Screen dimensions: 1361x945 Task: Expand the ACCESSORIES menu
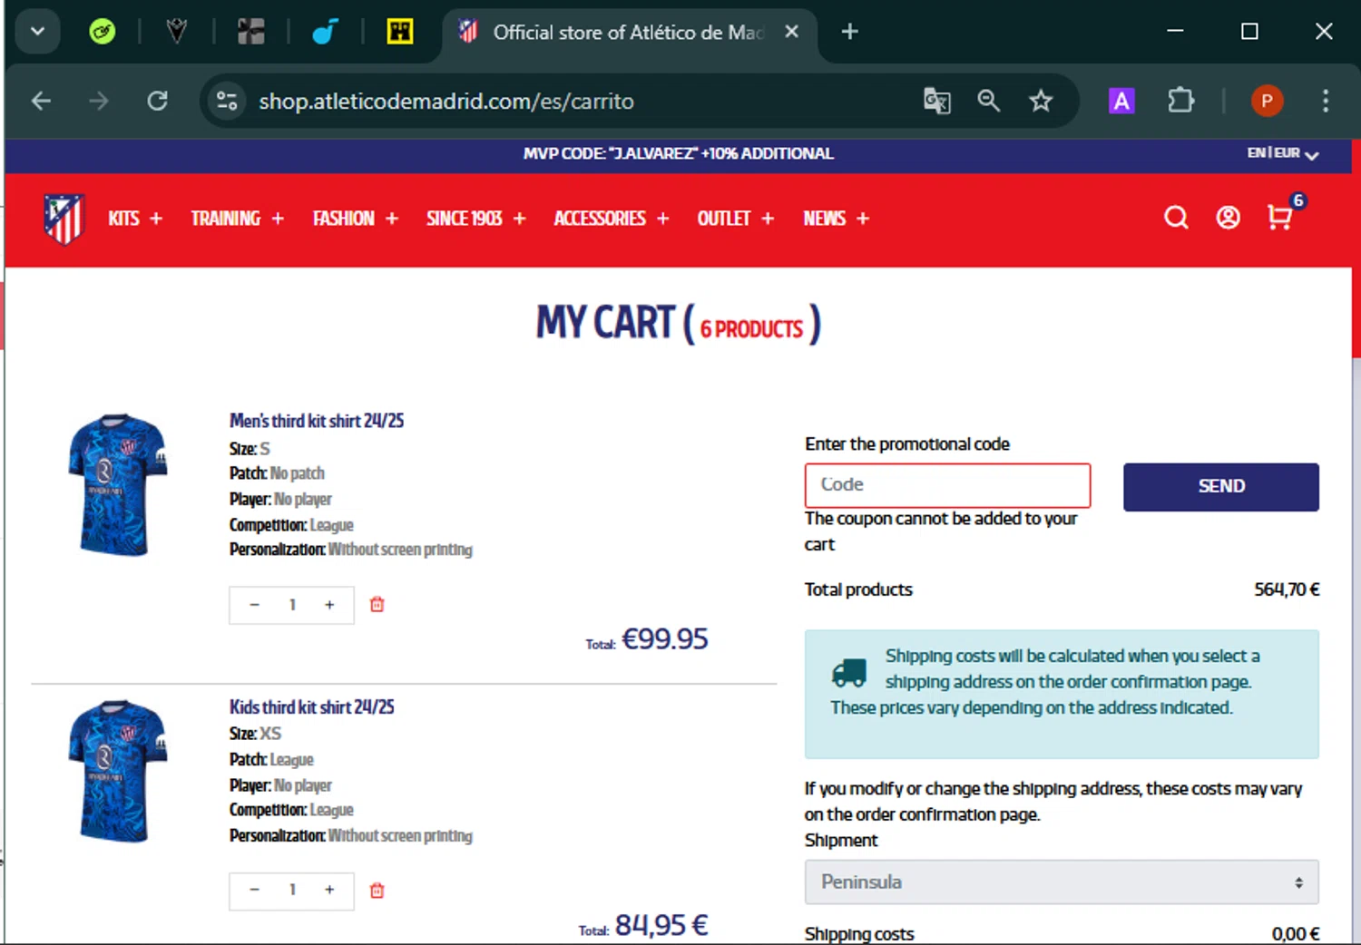point(612,219)
